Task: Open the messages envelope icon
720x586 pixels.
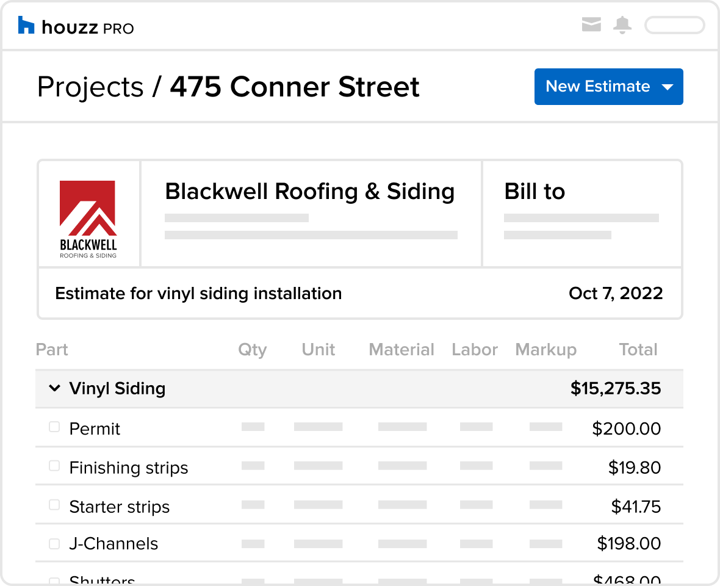Action: click(591, 25)
